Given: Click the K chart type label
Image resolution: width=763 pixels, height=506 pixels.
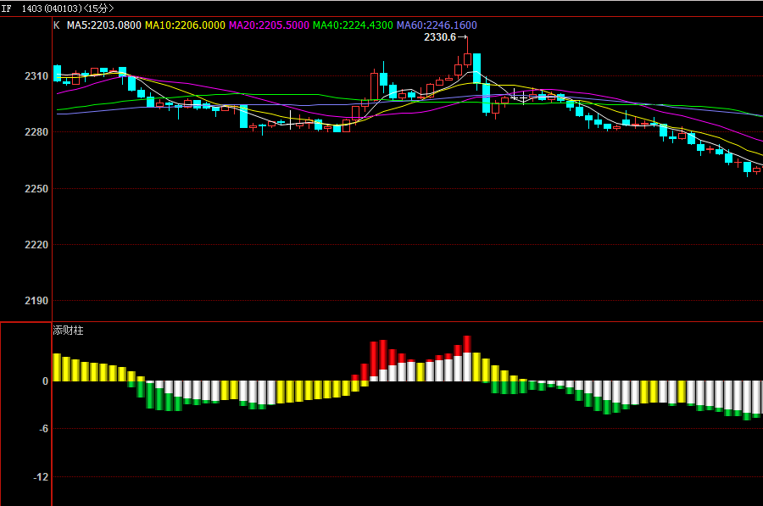Looking at the screenshot, I should pyautogui.click(x=57, y=25).
